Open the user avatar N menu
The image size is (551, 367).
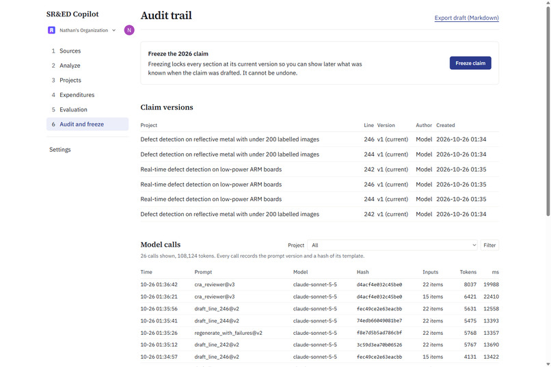129,30
